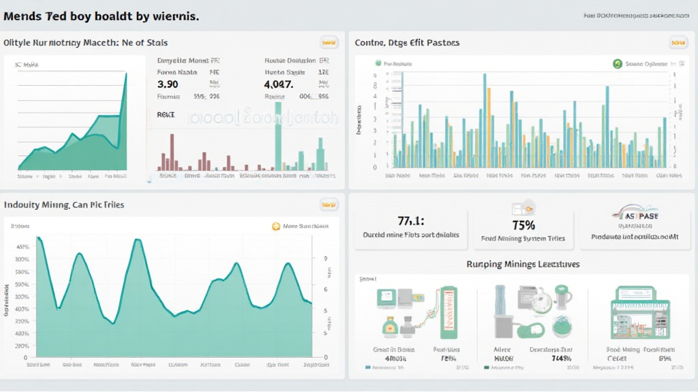698x392 pixels.
Task: Click the 4,047 value in stats panel
Action: [x=278, y=85]
